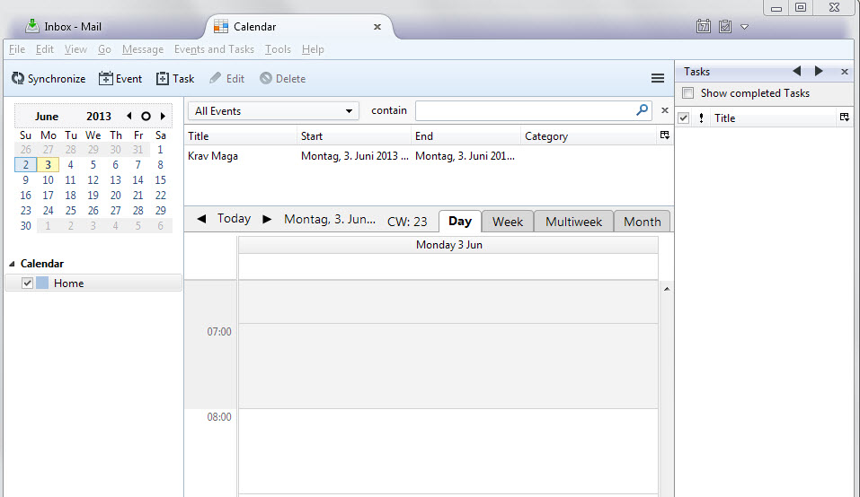Open the Go menu
Screen dimensions: 860x497
click(104, 49)
